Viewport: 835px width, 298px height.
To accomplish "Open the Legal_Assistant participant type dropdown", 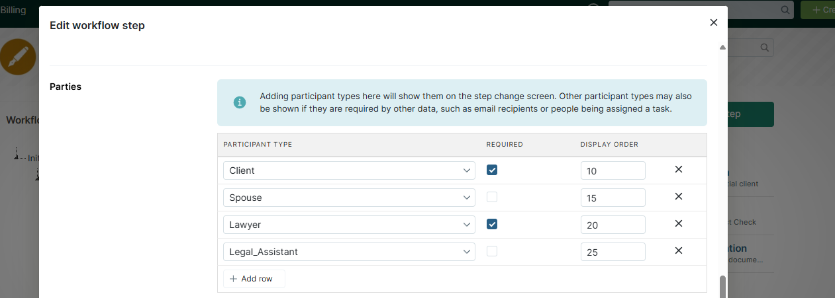I will click(349, 252).
